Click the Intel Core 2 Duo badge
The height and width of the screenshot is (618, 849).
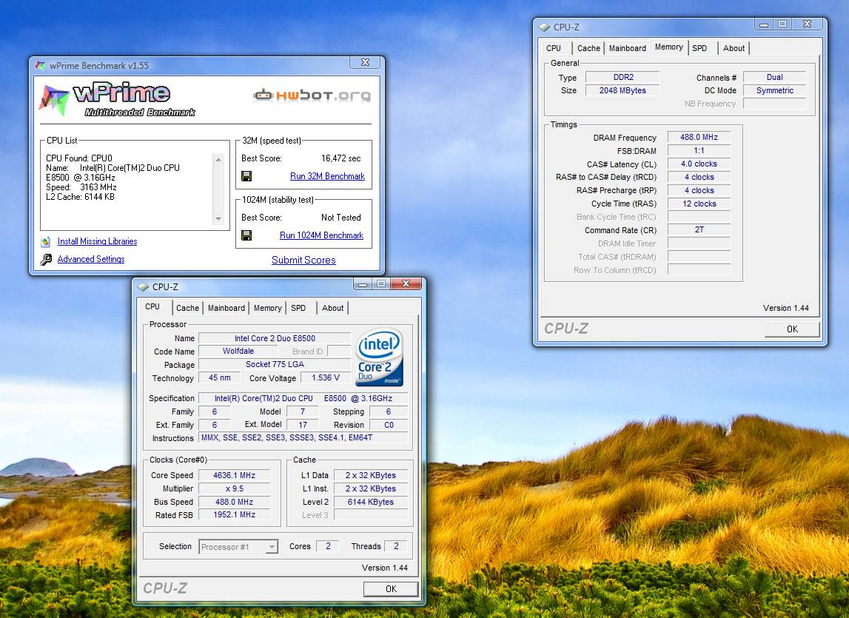click(x=380, y=357)
